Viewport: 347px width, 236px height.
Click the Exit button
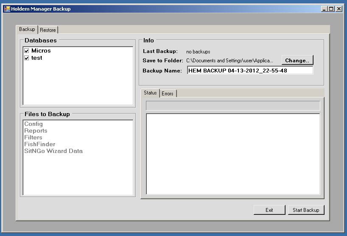pos(269,210)
